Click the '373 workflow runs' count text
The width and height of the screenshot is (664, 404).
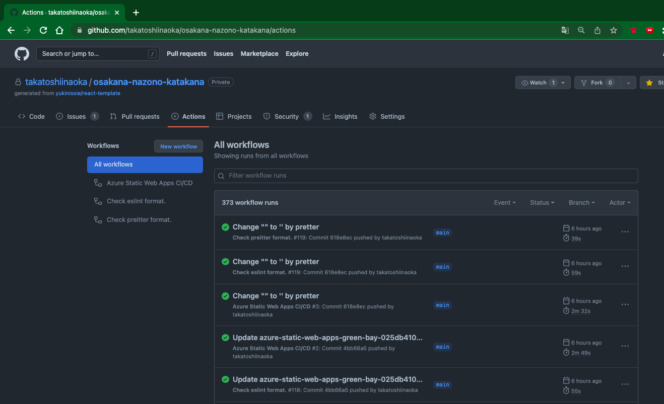[x=250, y=203]
